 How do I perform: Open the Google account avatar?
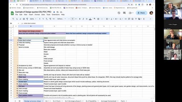(x=151, y=13)
